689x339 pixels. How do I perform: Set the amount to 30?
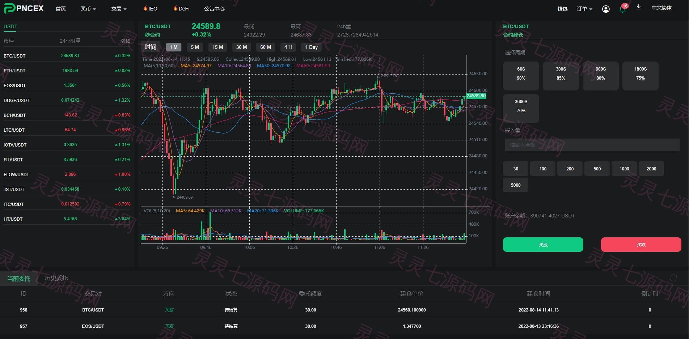pyautogui.click(x=516, y=169)
